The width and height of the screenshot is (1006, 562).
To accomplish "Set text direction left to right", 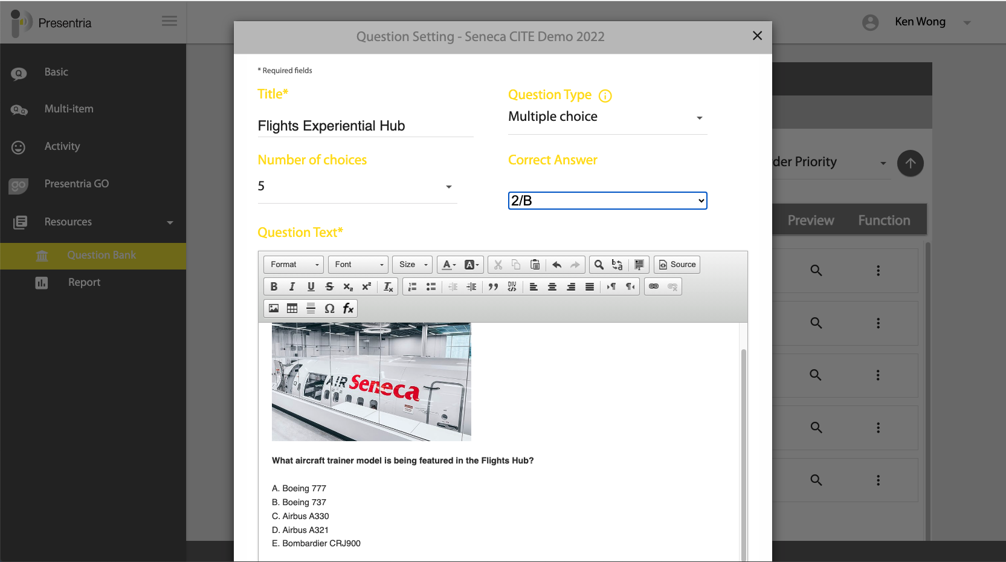I will (611, 286).
